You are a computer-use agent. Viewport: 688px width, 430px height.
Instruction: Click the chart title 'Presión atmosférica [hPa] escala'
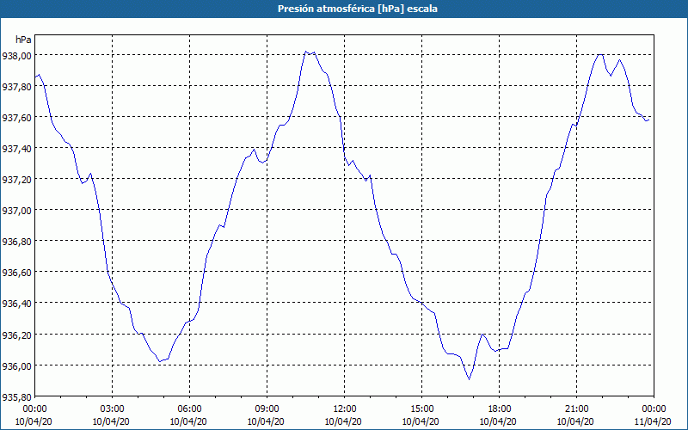point(358,9)
